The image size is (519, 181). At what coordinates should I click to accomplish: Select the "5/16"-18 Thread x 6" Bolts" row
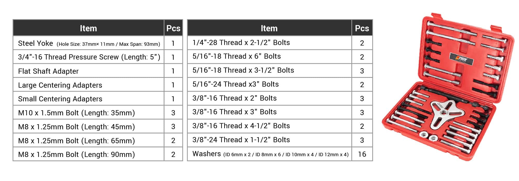click(236, 56)
